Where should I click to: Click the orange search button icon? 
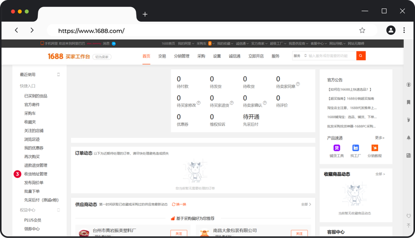(x=361, y=56)
